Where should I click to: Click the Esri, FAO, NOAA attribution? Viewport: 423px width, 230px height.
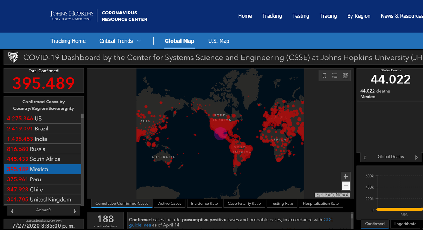(x=332, y=195)
